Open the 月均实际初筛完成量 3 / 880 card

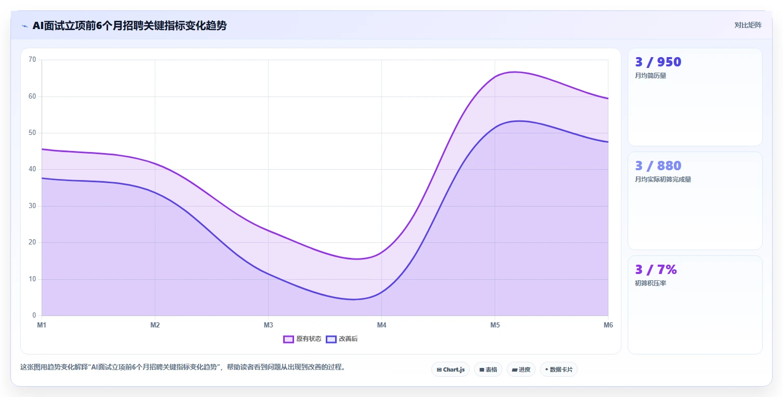[695, 201]
